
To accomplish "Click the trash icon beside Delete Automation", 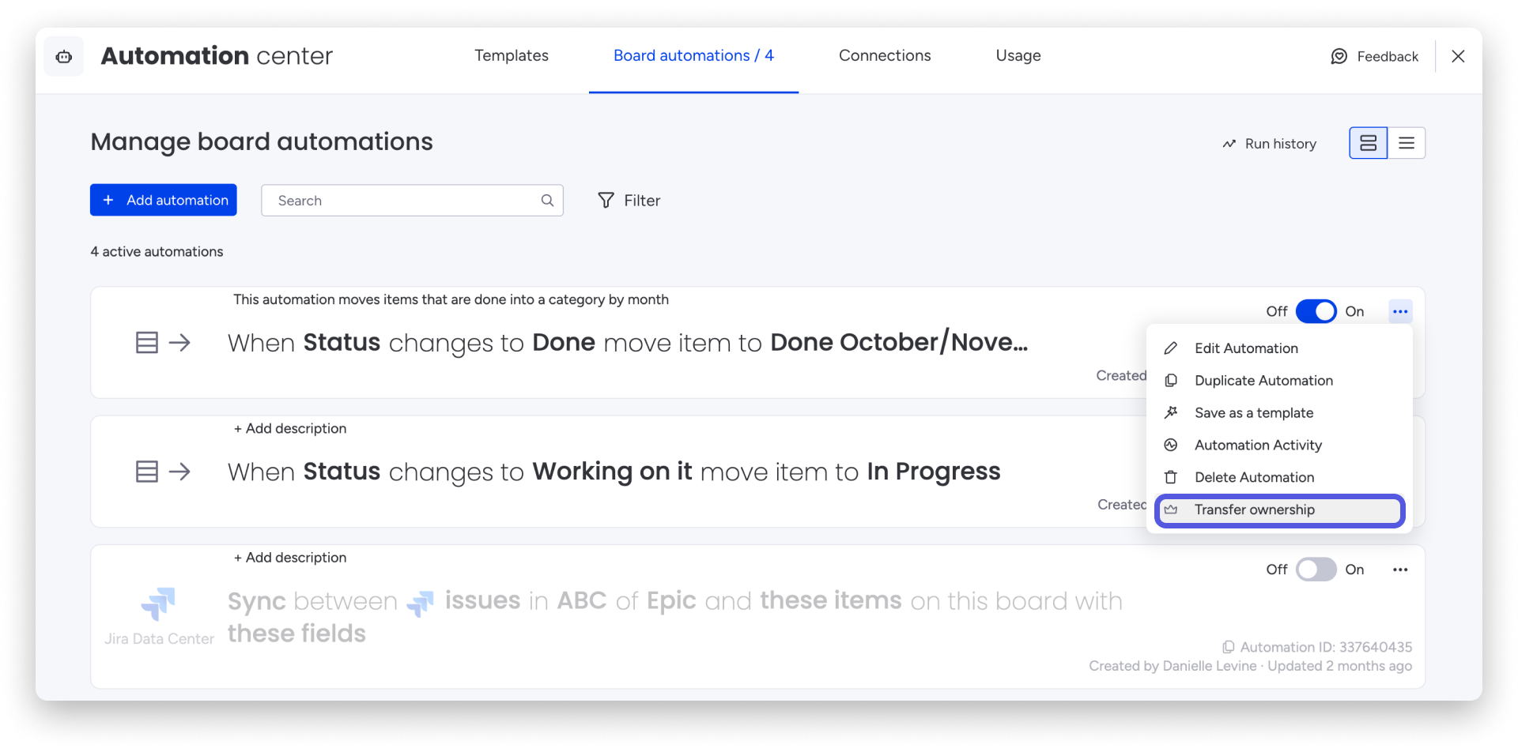I will click(1171, 478).
